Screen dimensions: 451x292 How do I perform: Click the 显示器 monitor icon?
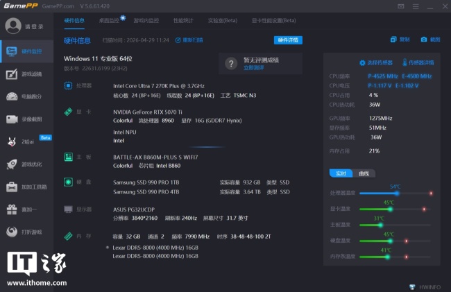pos(68,209)
